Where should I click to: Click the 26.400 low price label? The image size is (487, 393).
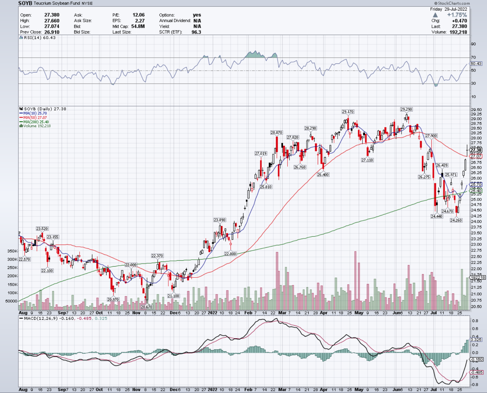(x=323, y=175)
